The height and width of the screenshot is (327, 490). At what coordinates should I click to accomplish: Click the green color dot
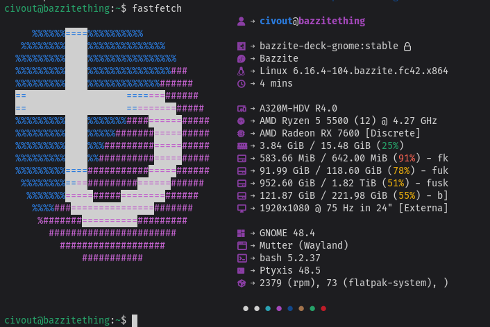[312, 308]
